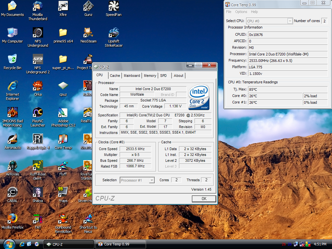Screen dimensions: 332x249
Task: Select the Shaiya desktop shortcut
Action: [x=38, y=195]
